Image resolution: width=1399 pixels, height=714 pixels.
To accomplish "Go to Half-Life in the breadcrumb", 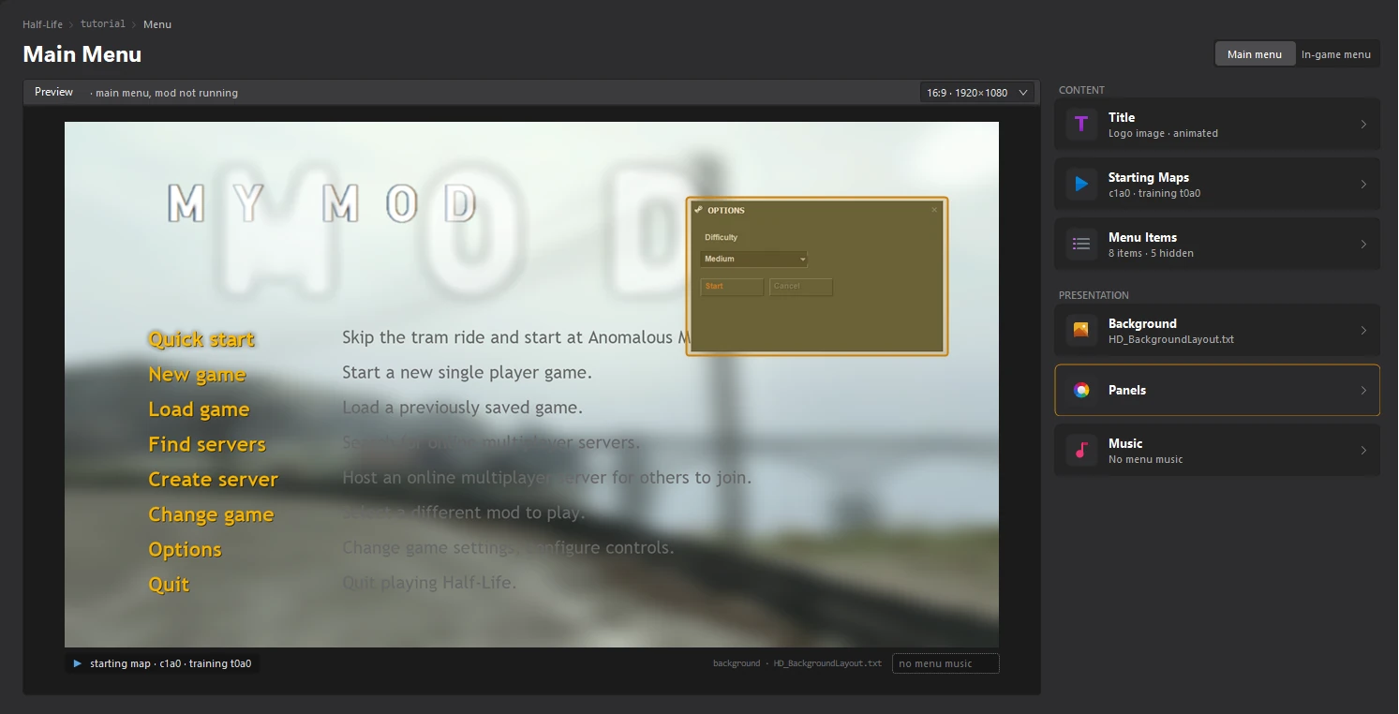I will coord(43,24).
